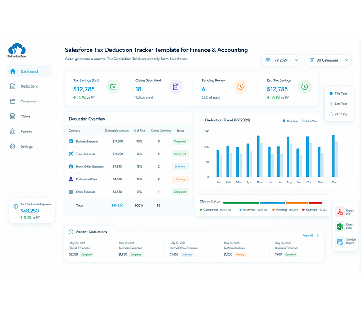Screen dimensions: 363x311
Task: Click the orange Pending segment of Claims Status bar
Action: [297, 203]
